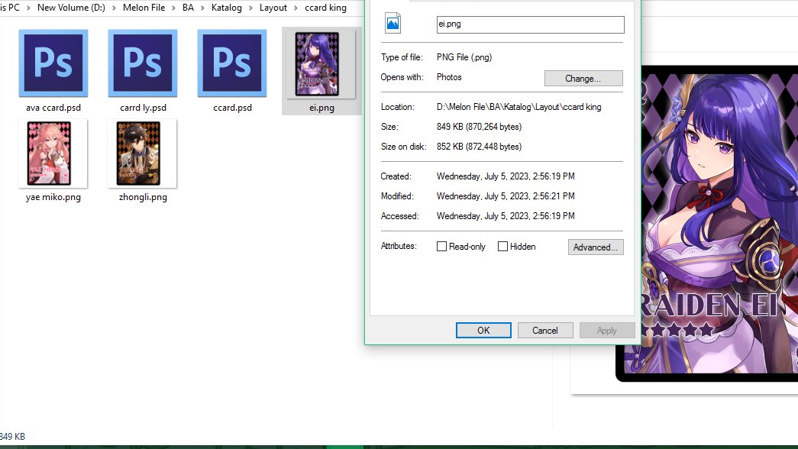Screen dimensions: 798x449
Task: Click the zhongli.png file name label
Action: [143, 197]
